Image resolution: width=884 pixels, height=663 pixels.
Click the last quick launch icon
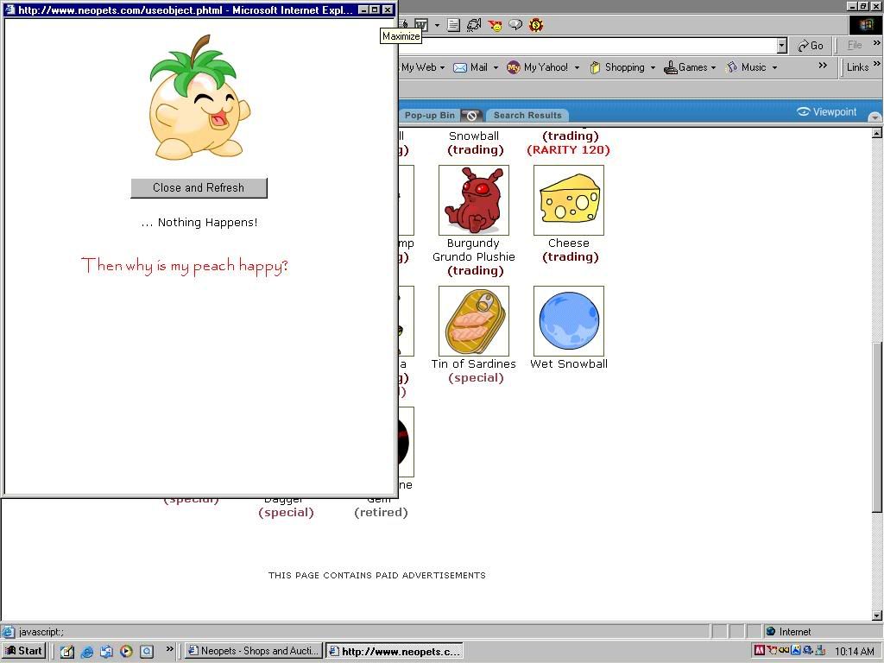pos(147,651)
